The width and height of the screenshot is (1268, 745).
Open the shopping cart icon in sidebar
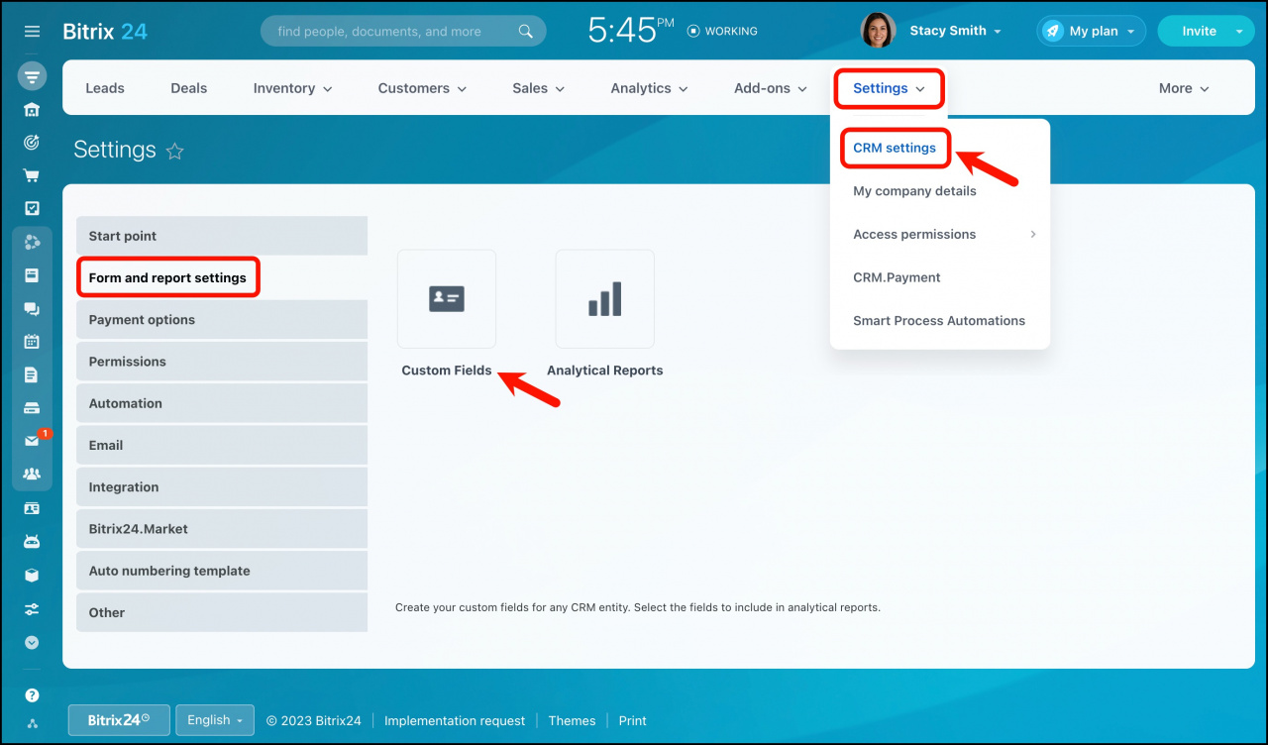[32, 175]
